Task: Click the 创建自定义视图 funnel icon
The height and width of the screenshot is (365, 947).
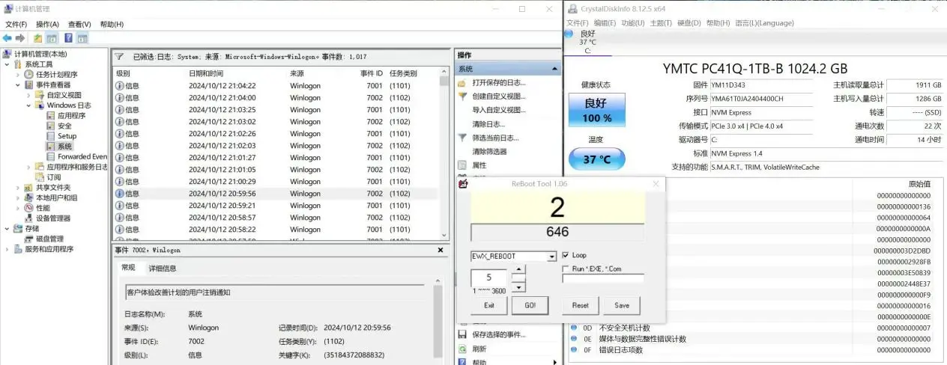Action: click(x=462, y=96)
